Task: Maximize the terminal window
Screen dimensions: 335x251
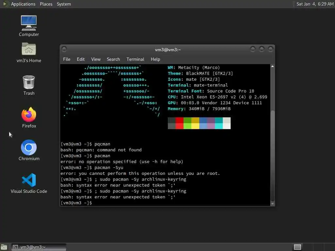Action: point(261,49)
